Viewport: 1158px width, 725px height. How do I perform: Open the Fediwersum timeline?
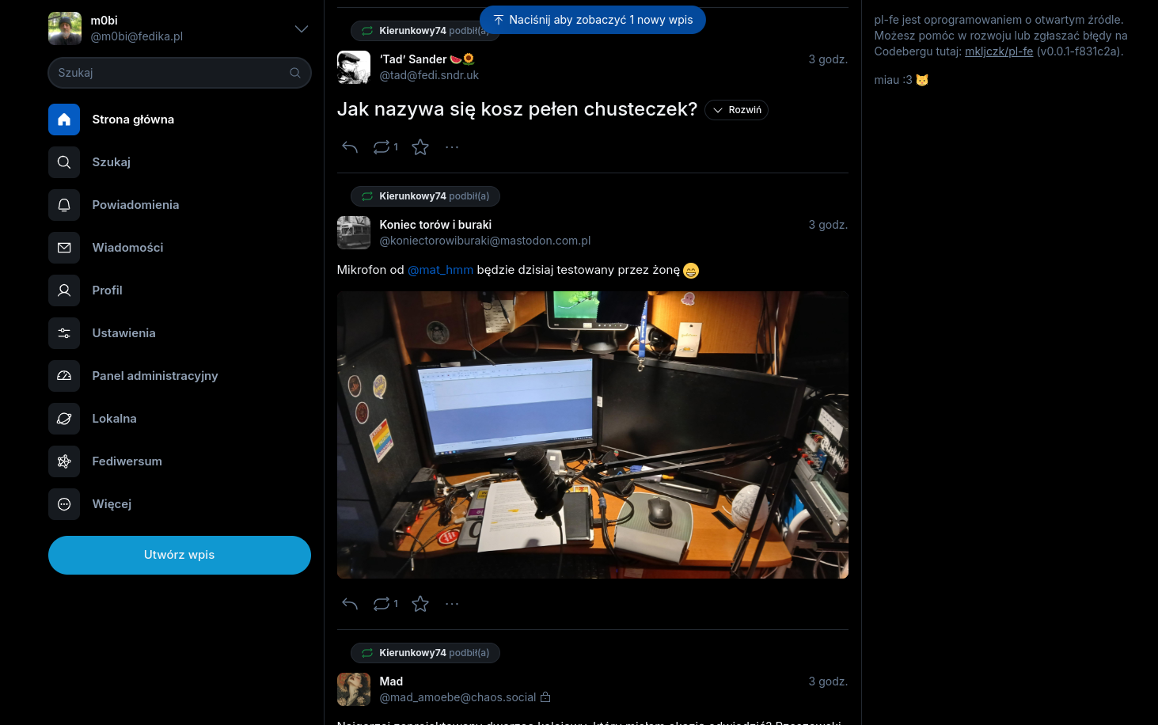point(127,461)
